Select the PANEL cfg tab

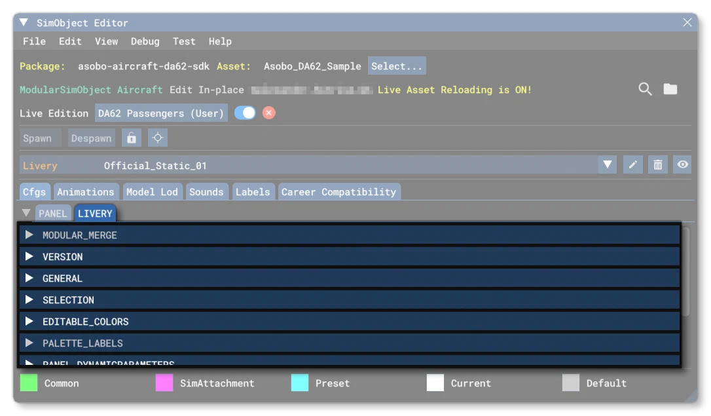[52, 213]
